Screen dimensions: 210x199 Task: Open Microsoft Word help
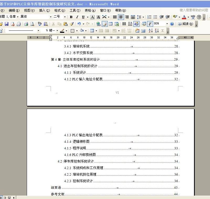(x=172, y=24)
